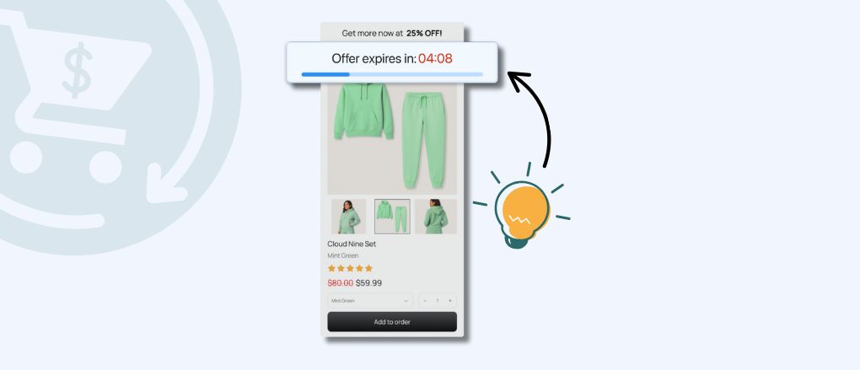Click the dropdown chevron in the color selector

coord(406,300)
